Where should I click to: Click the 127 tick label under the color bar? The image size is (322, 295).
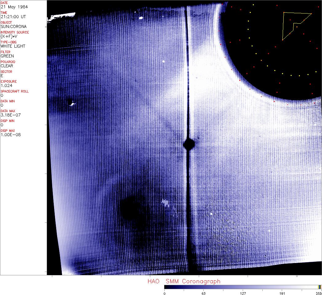(x=243, y=293)
